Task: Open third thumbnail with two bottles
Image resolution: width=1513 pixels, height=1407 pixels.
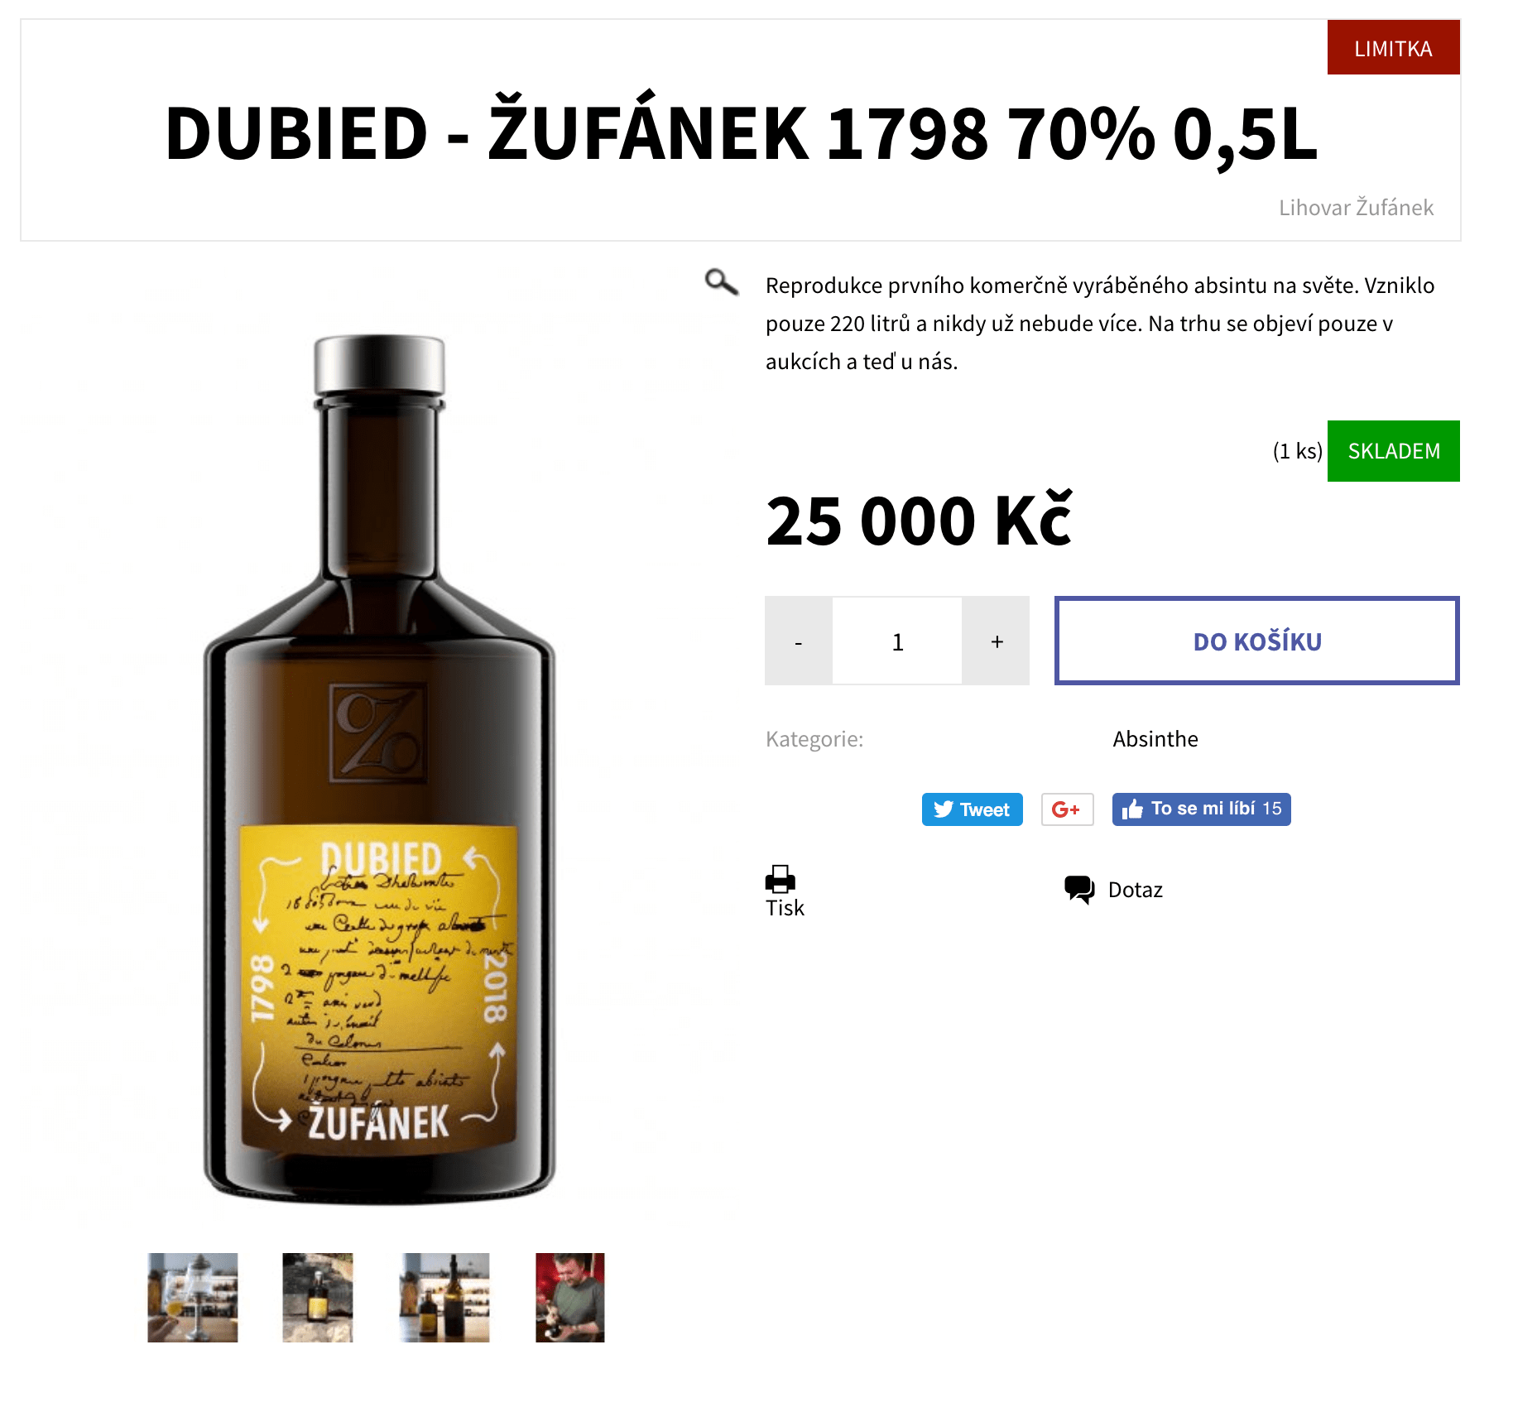Action: [444, 1297]
